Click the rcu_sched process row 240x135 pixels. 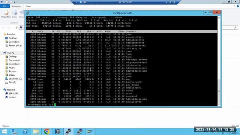(86, 85)
